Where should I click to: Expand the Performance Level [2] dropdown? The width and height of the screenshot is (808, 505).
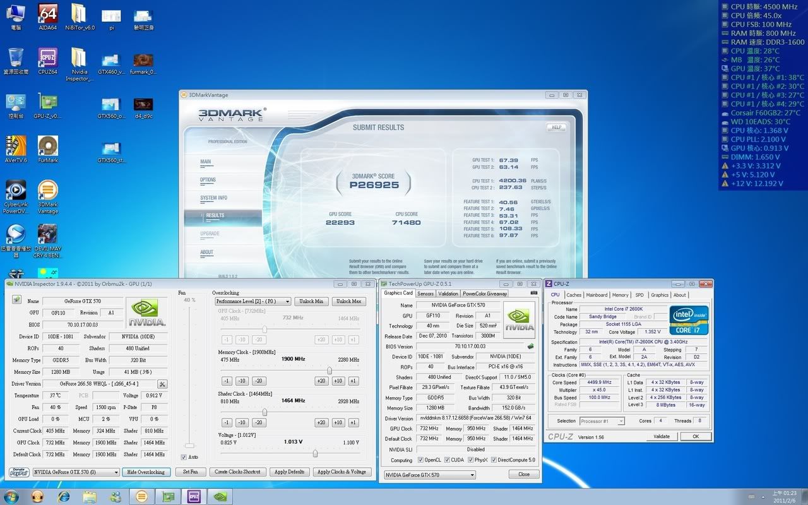click(x=253, y=302)
